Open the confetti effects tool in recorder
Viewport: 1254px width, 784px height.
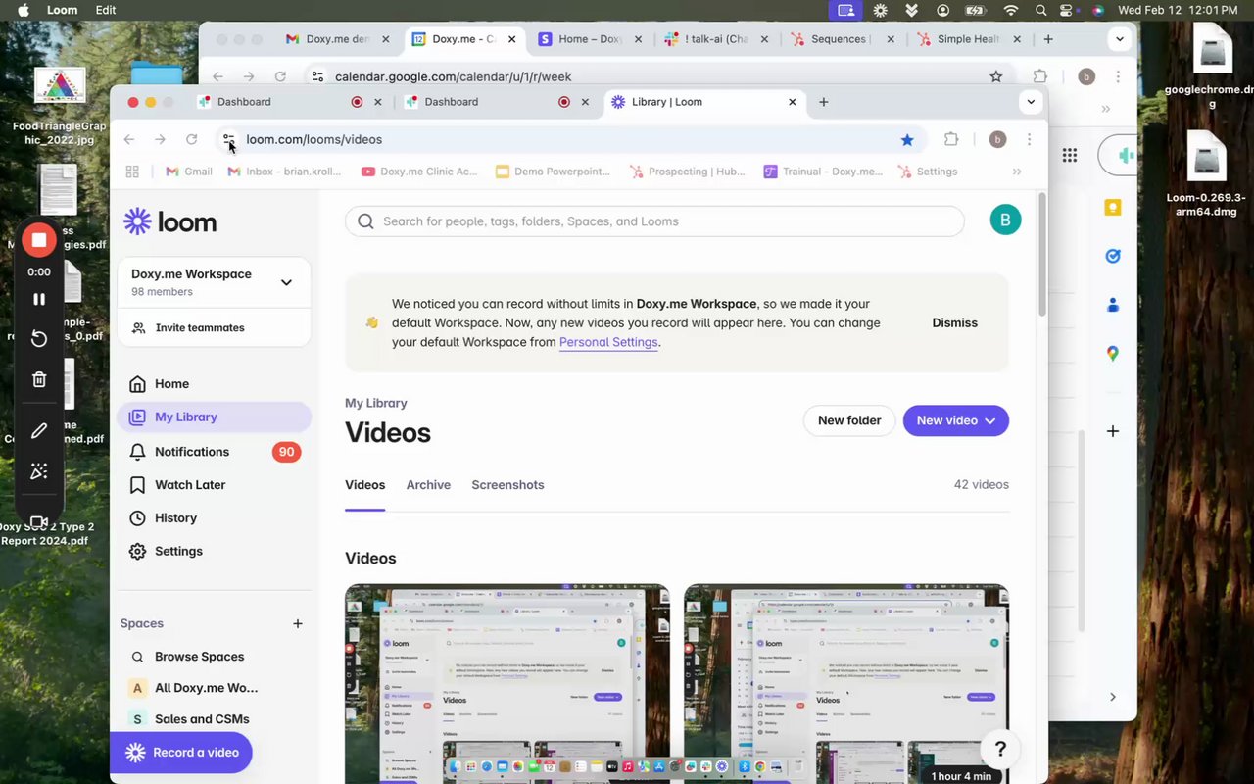pyautogui.click(x=39, y=471)
